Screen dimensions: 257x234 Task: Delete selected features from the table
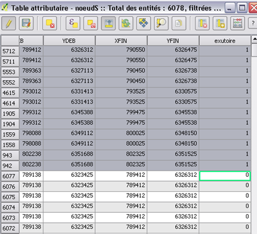point(50,23)
